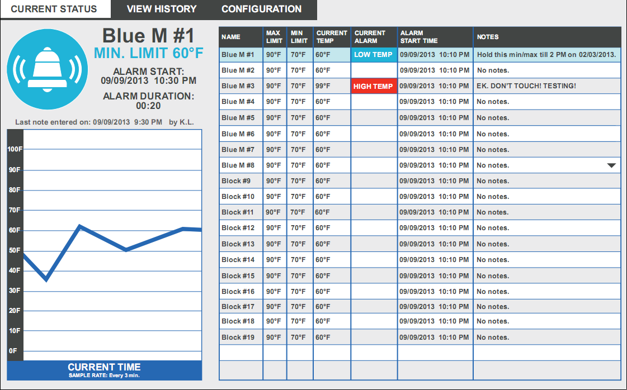Click the HIGH TEMP alarm badge

click(373, 86)
